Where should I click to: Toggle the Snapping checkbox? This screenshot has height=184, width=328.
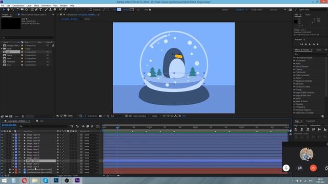click(91, 10)
